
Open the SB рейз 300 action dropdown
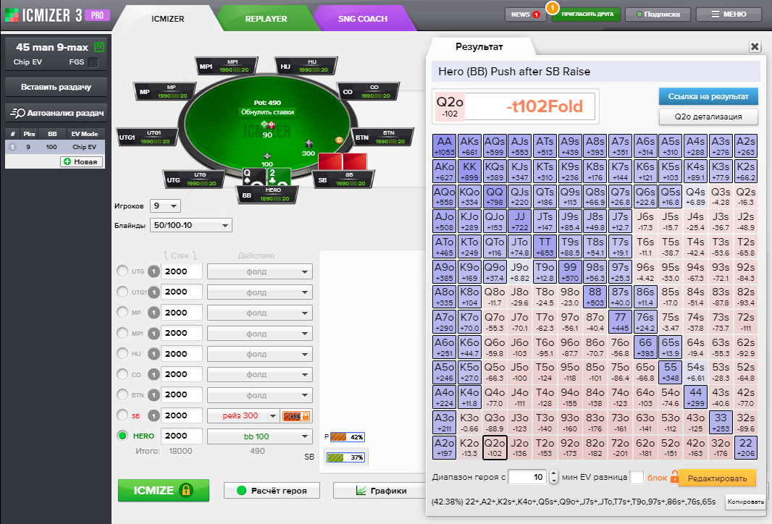(243, 415)
